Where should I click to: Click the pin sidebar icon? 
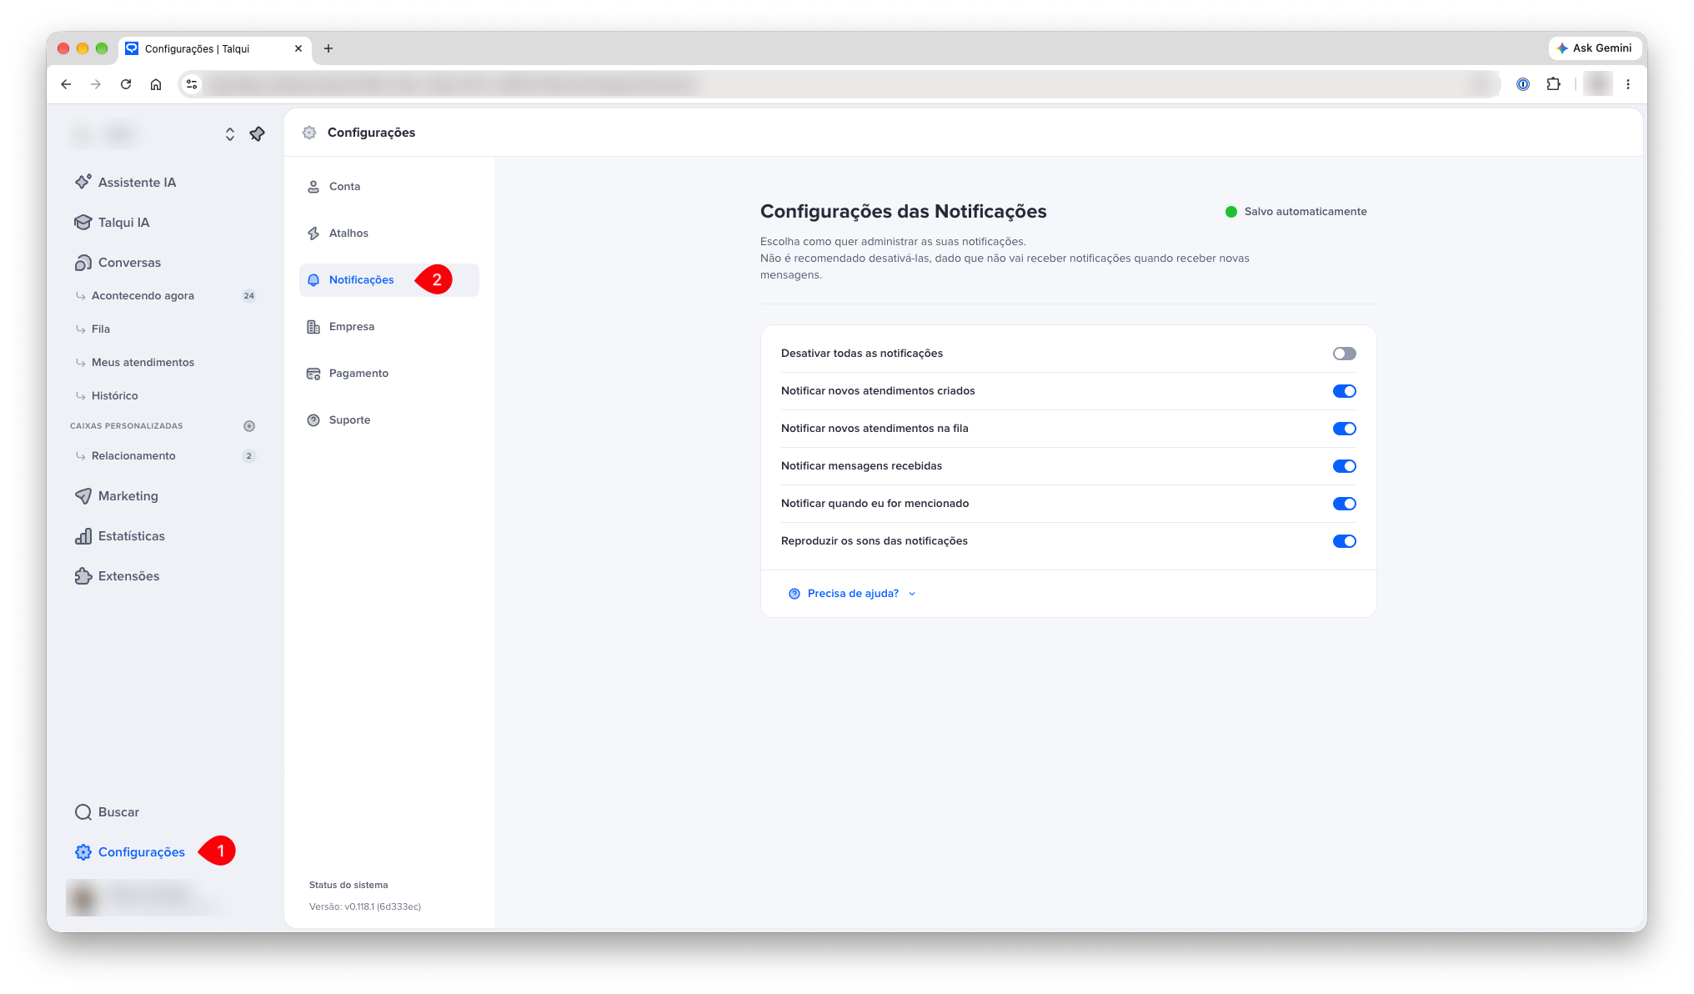257,133
